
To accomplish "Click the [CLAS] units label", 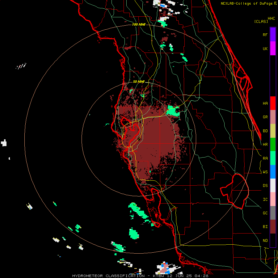I will point(261,21).
